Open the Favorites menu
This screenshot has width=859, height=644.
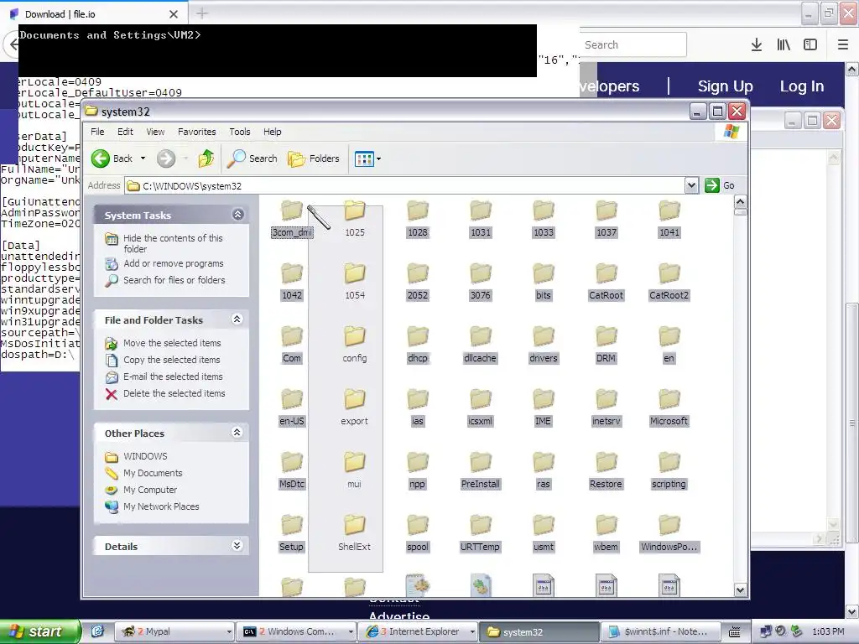[196, 132]
